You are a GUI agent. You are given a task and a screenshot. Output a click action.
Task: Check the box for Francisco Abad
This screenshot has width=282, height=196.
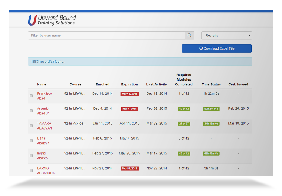[x=31, y=96]
